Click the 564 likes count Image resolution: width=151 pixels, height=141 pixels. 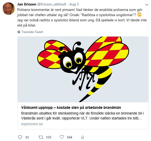[69, 137]
